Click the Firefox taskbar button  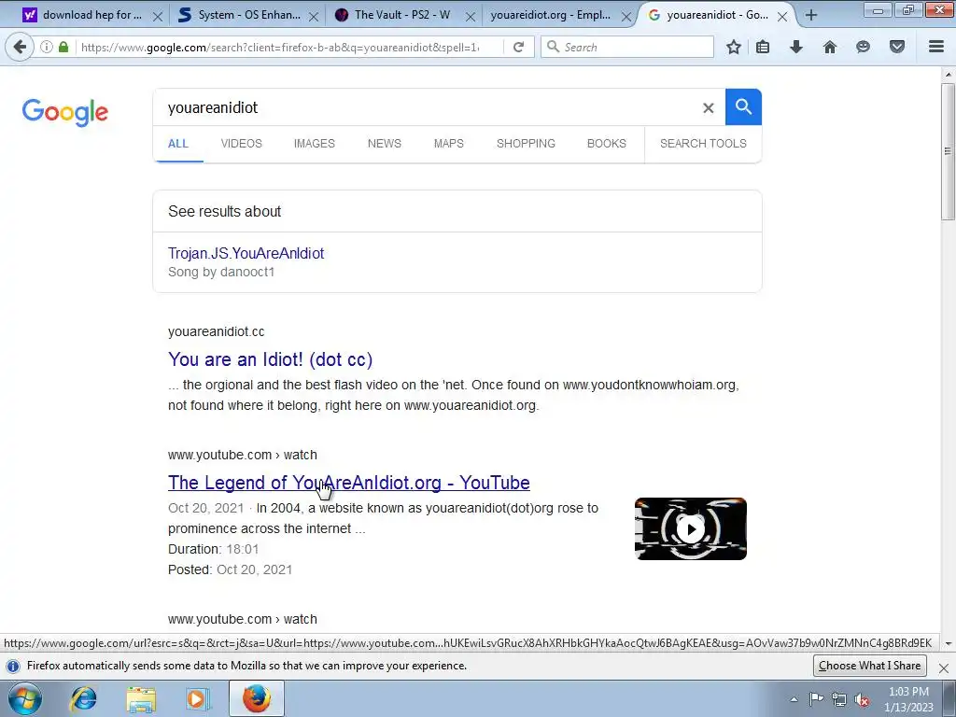click(x=257, y=698)
